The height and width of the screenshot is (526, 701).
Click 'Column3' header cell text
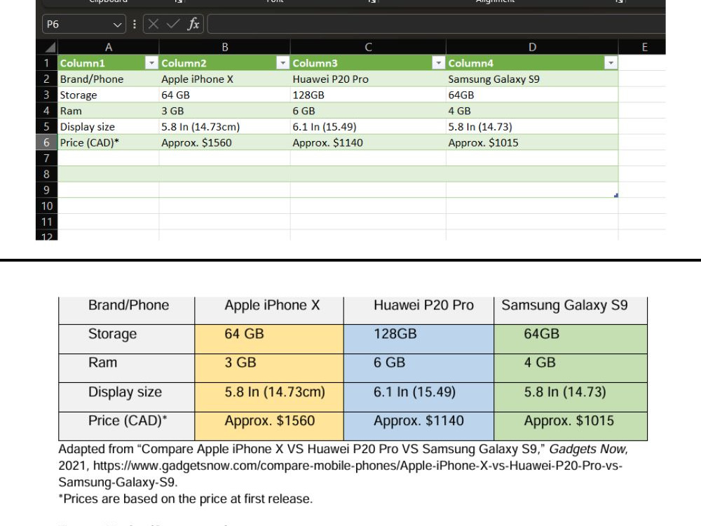point(315,63)
